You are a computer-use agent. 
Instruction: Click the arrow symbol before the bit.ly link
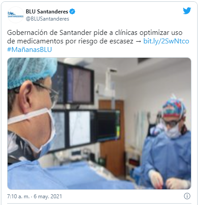(138, 41)
